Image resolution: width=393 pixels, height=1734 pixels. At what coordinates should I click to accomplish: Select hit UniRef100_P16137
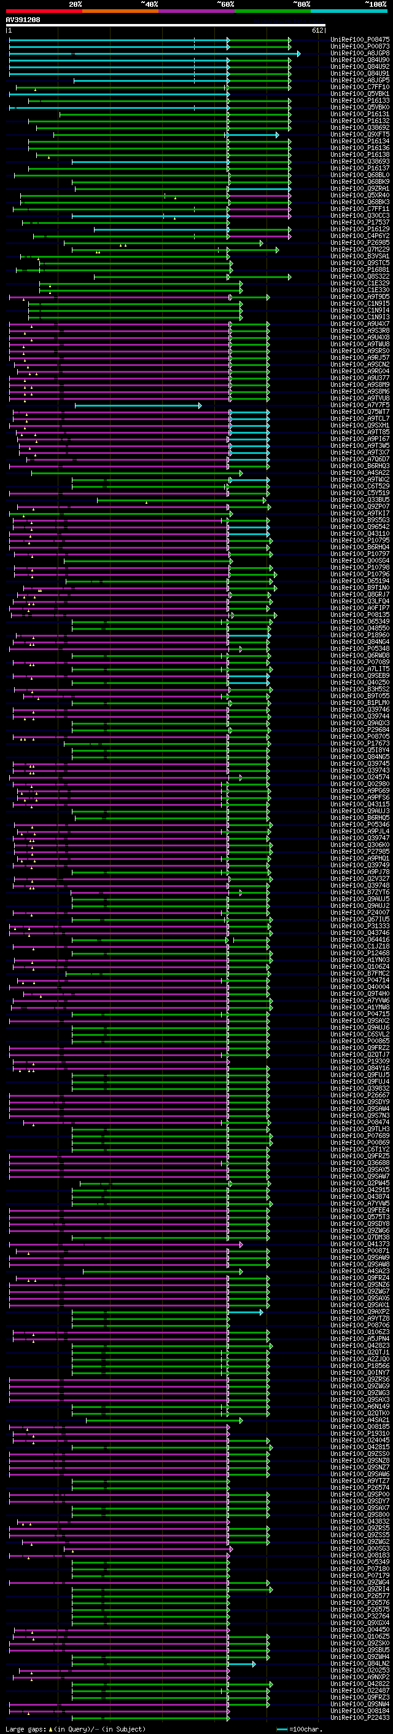[360, 169]
